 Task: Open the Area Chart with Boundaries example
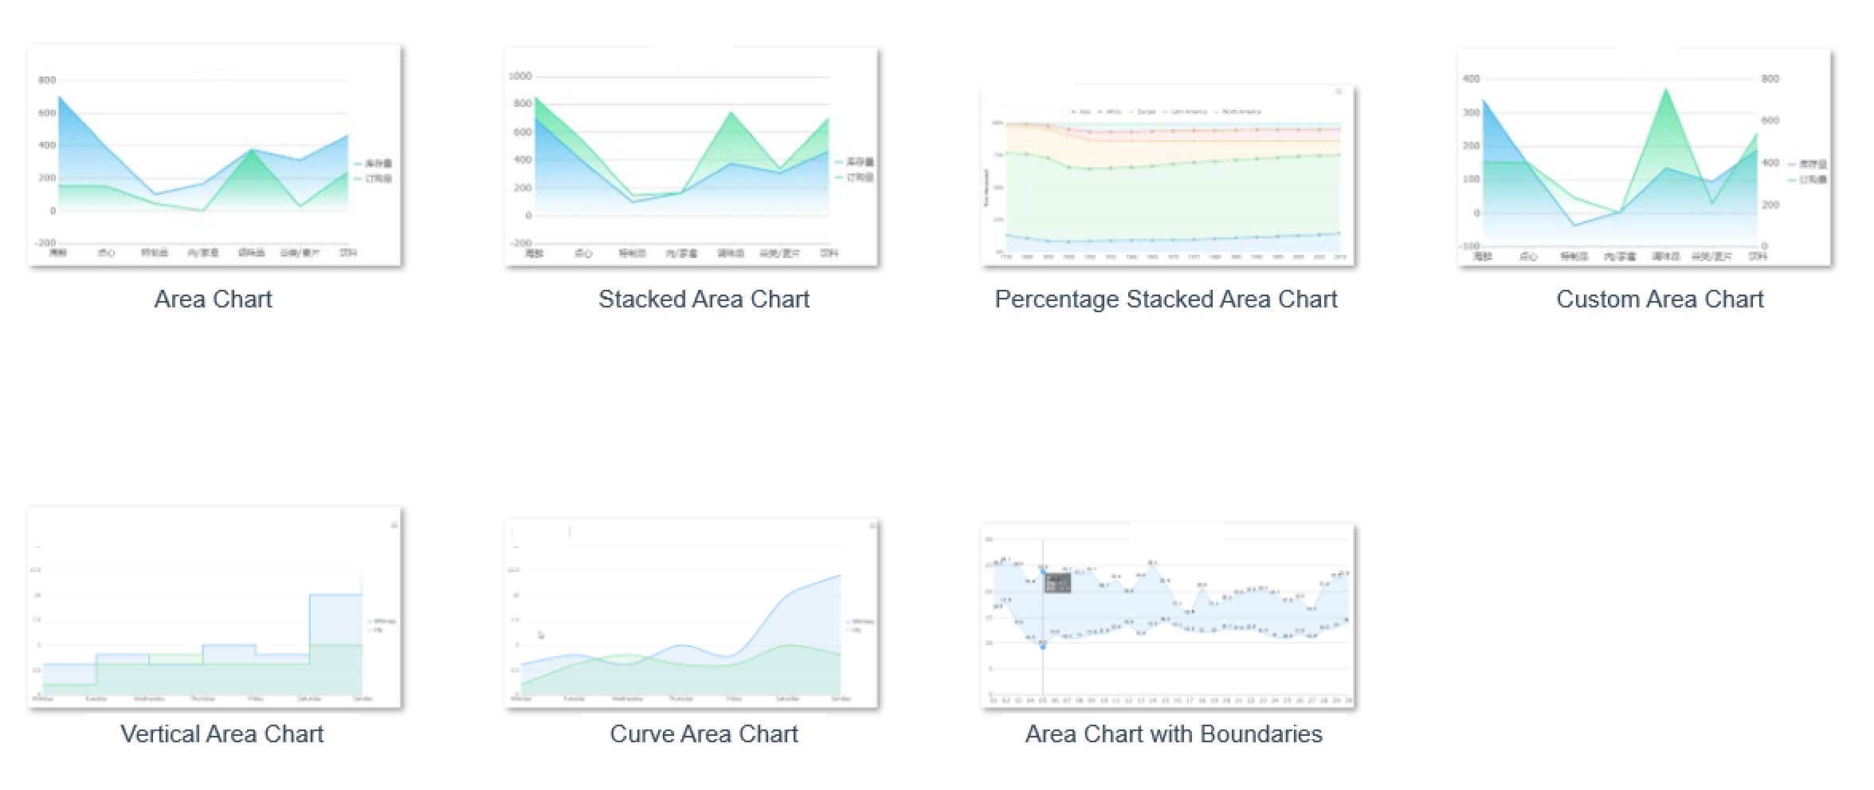[x=1173, y=733]
